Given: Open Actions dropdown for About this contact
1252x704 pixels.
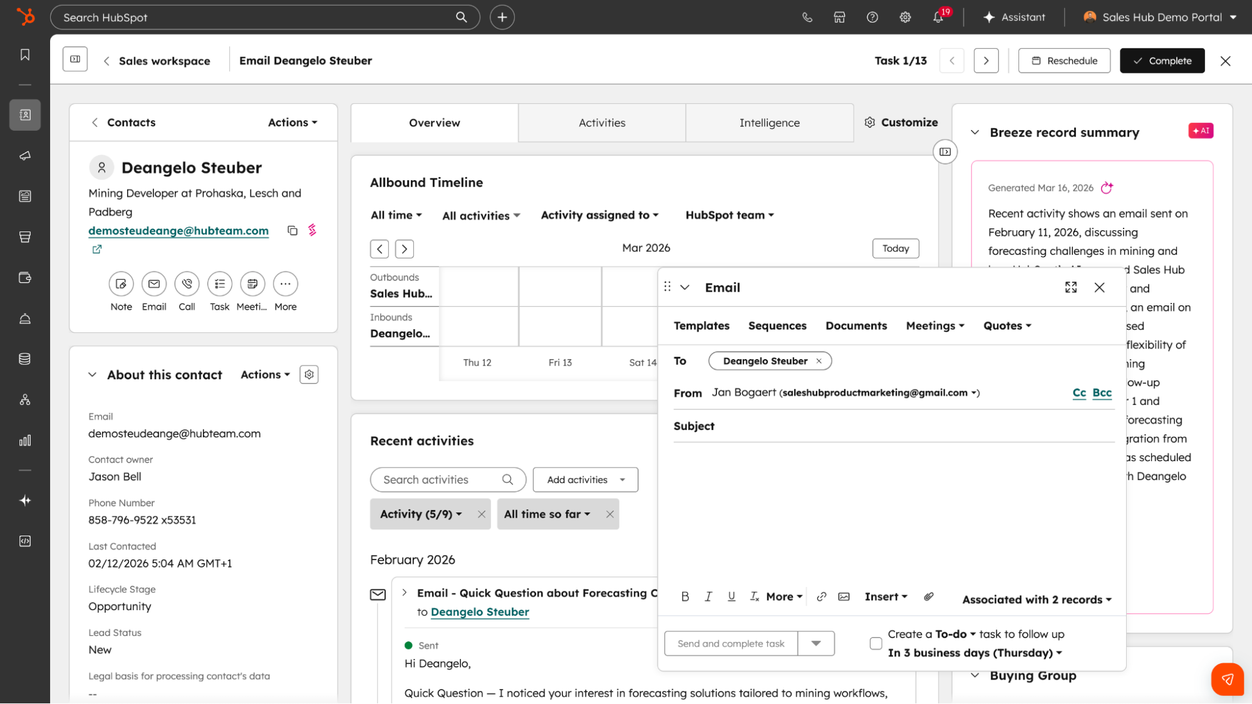Looking at the screenshot, I should [266, 375].
